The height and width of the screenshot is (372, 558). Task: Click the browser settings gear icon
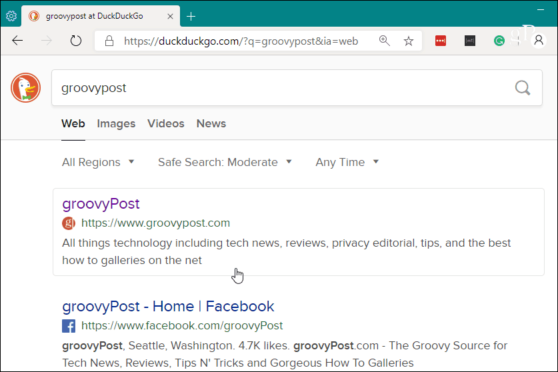click(11, 16)
